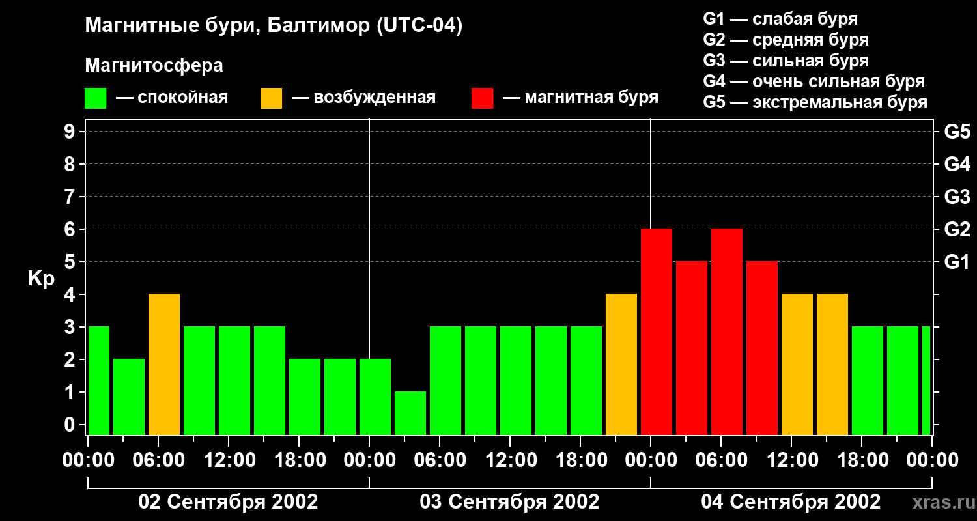Click the orange Kp 4 bar on 02 Сентября
The width and height of the screenshot is (977, 521).
[164, 365]
